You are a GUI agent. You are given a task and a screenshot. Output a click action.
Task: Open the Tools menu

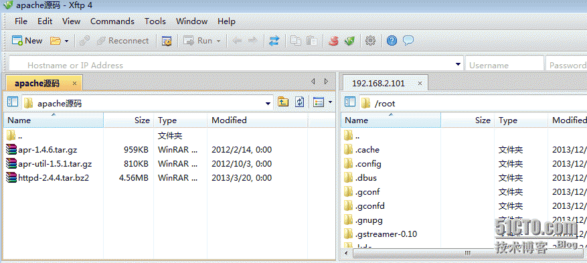click(155, 21)
